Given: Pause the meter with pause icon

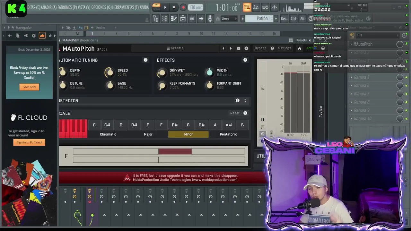Looking at the screenshot, I should coord(262,120).
